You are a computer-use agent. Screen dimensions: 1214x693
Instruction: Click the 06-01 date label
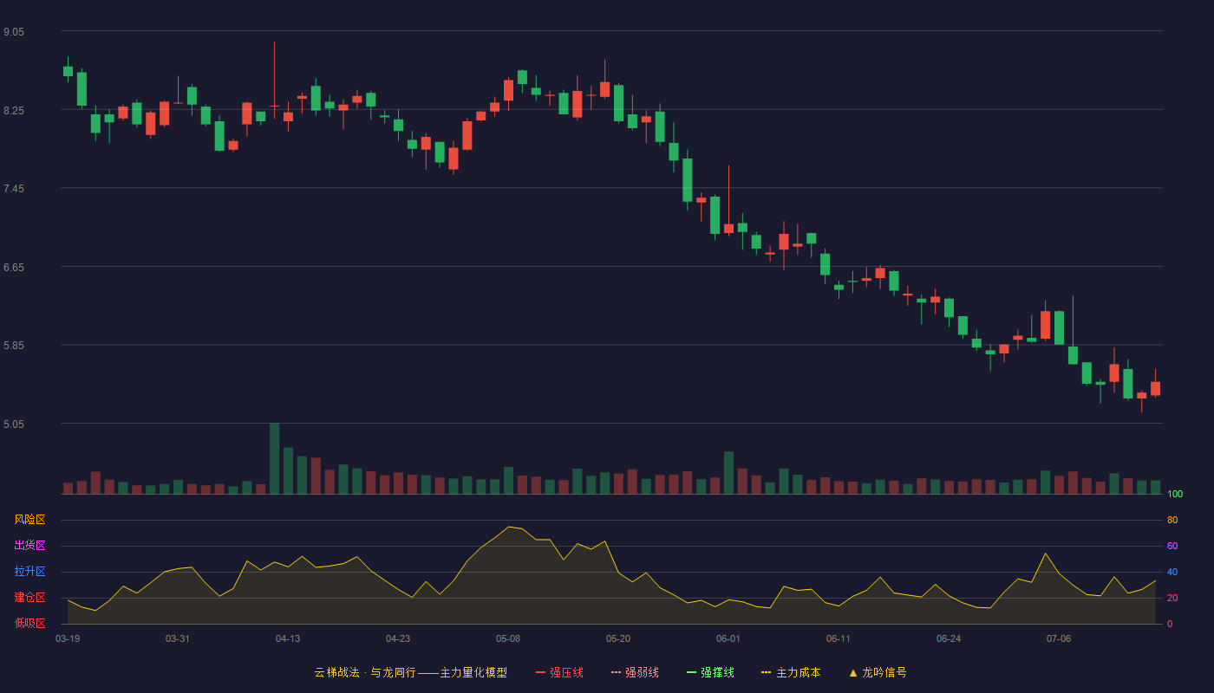point(728,638)
